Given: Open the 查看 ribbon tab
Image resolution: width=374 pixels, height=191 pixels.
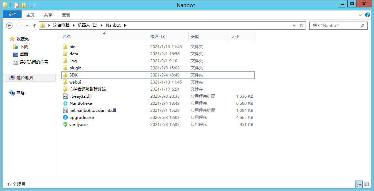Looking at the screenshot, I should tap(66, 15).
